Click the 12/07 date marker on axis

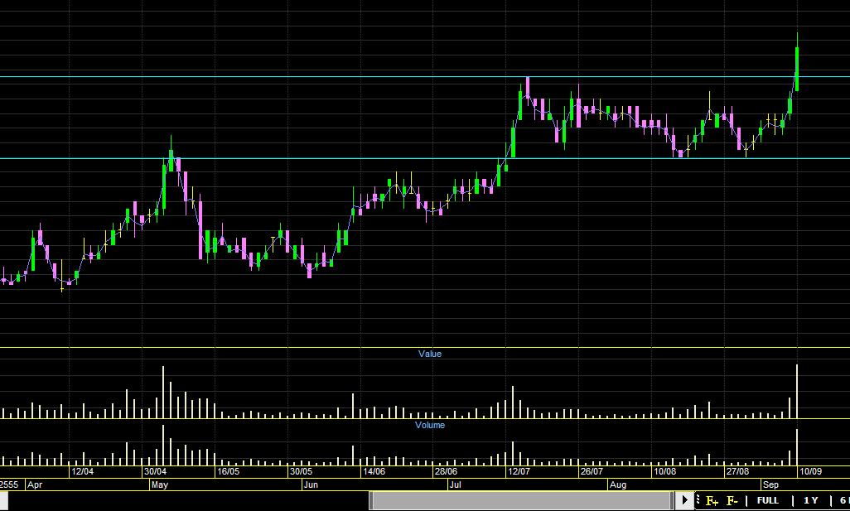click(519, 472)
